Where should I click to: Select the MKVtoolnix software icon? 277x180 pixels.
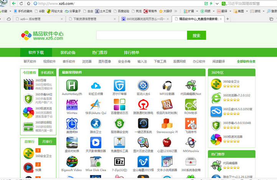click(x=191, y=142)
